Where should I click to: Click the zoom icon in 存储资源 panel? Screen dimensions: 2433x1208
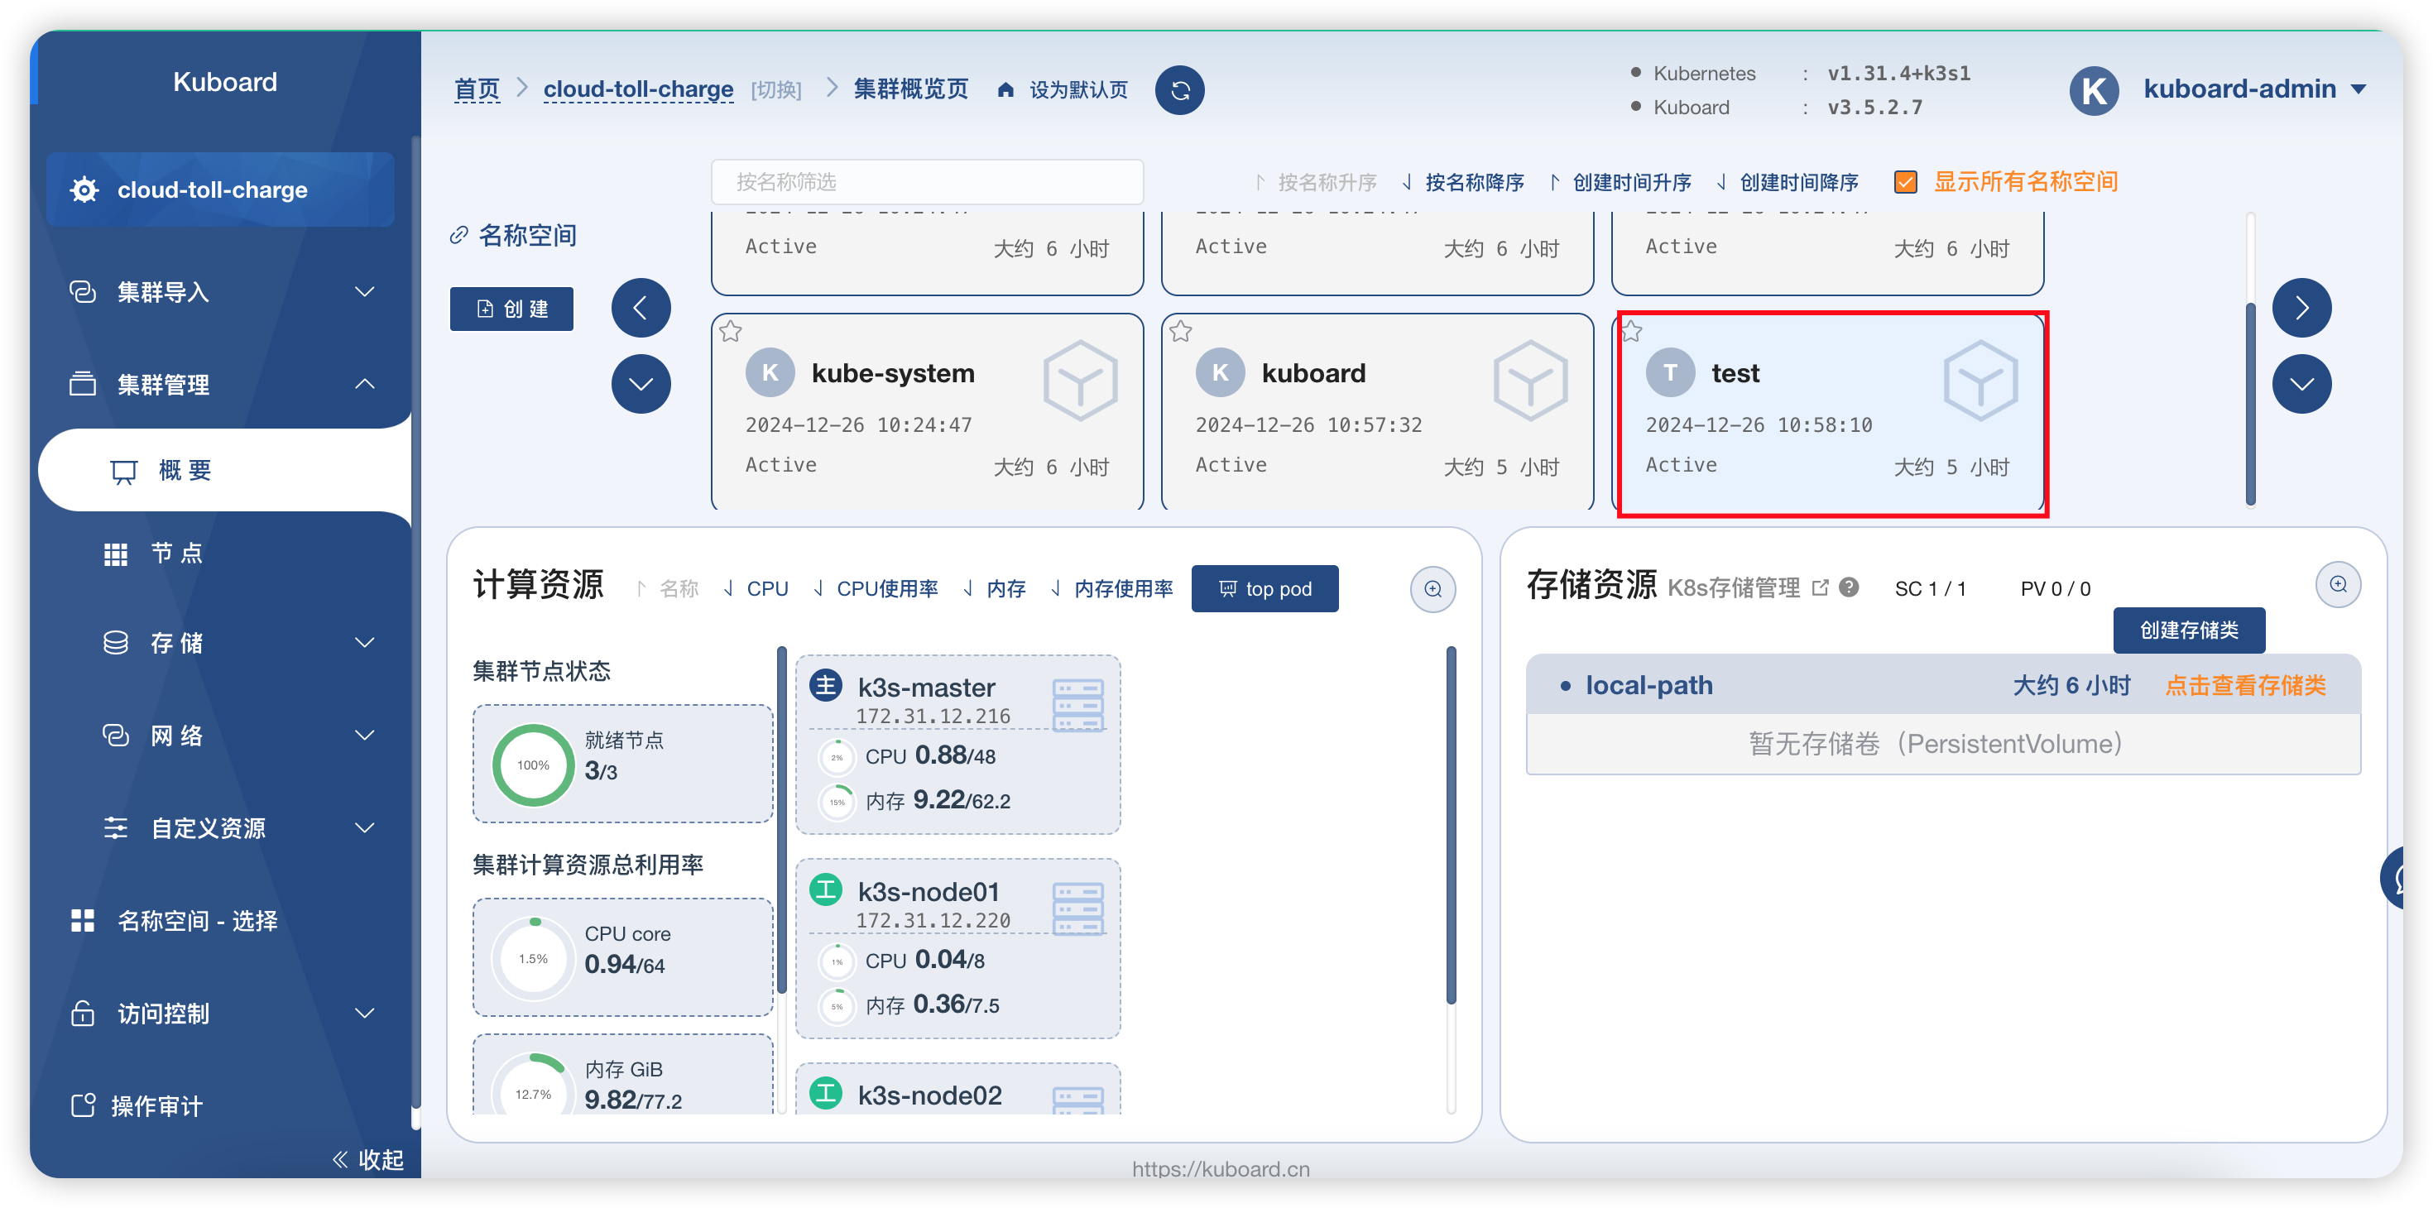2338,583
